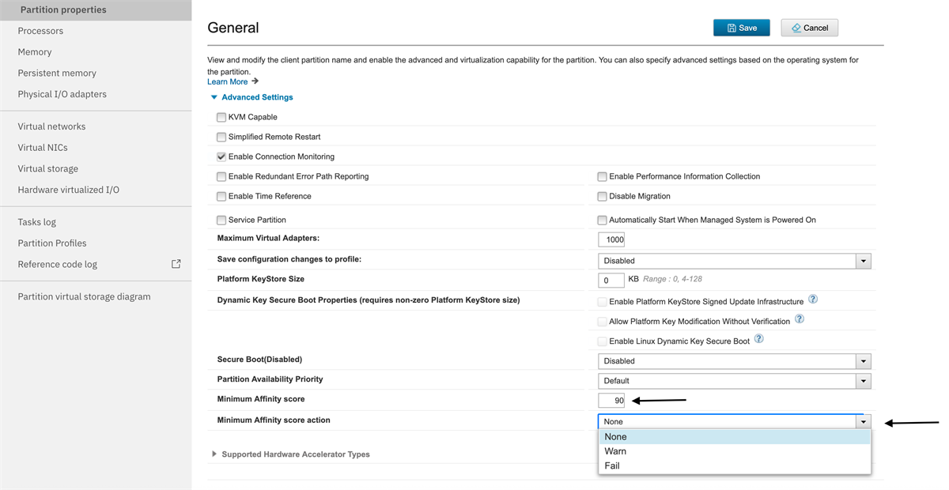Screen dimensions: 949x490
Task: Pick Fail from the affinity action list
Action: (735, 465)
